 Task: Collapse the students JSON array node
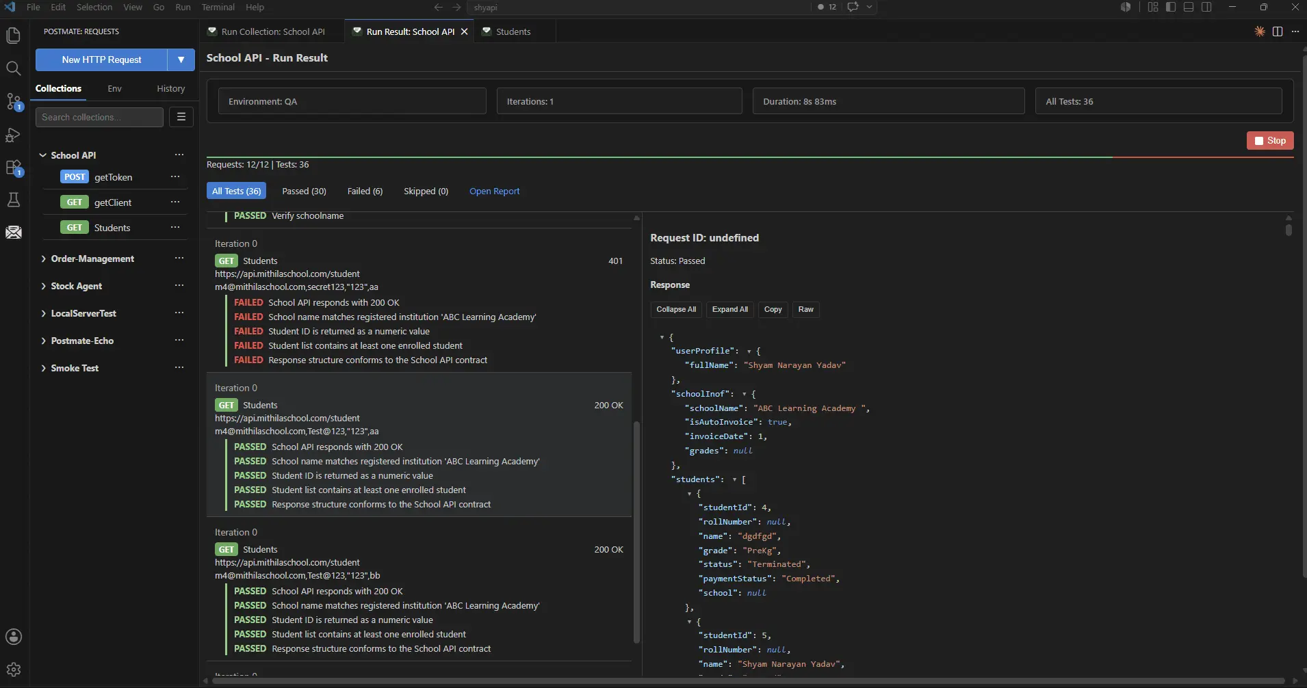(x=734, y=479)
